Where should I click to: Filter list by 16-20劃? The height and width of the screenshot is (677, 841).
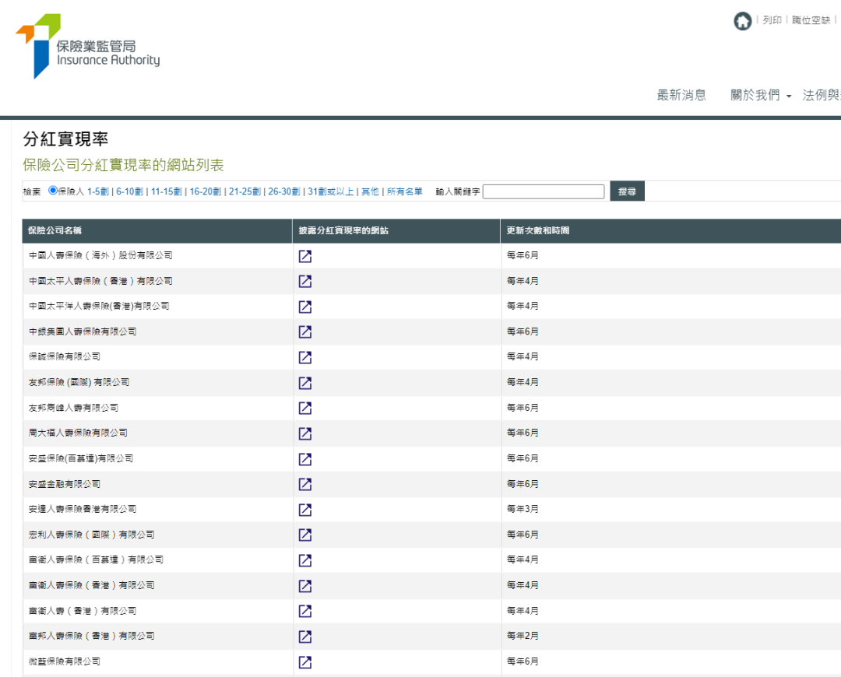[x=206, y=192]
